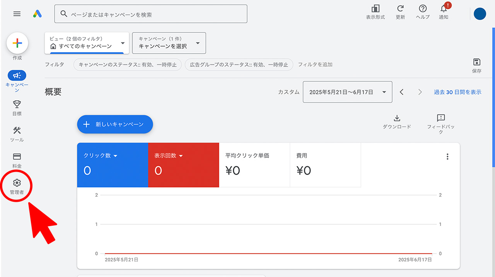Screen dimensions: 495x277
Task: Click the フィルタ label
Action: [x=55, y=64]
